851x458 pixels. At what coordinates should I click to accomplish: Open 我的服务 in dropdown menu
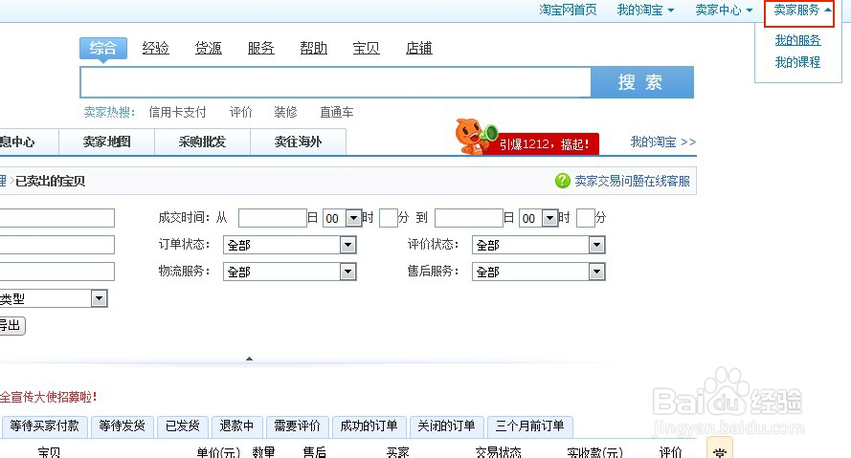797,40
